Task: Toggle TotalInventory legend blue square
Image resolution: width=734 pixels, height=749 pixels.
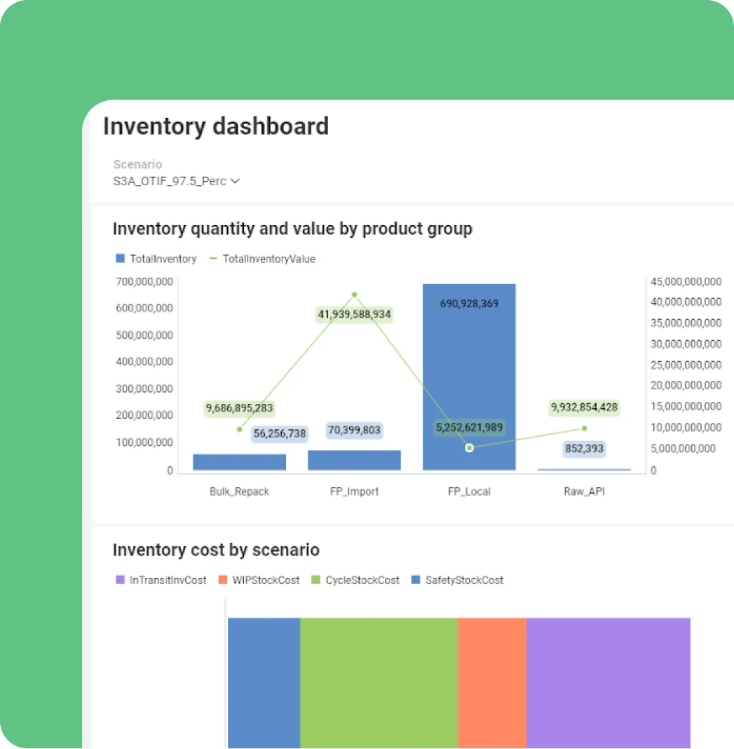Action: pyautogui.click(x=120, y=258)
